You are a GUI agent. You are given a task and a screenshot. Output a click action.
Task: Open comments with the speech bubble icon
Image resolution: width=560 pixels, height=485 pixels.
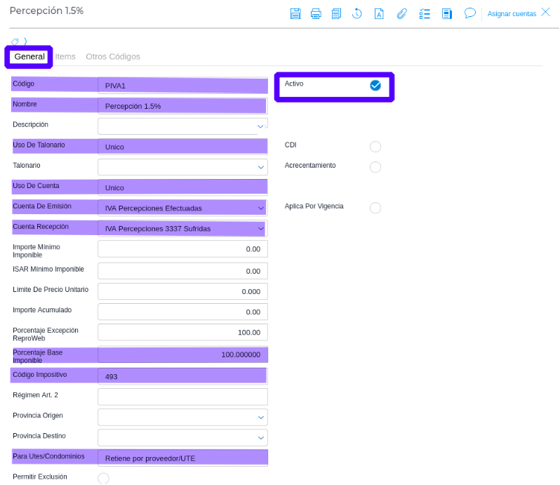click(x=470, y=13)
